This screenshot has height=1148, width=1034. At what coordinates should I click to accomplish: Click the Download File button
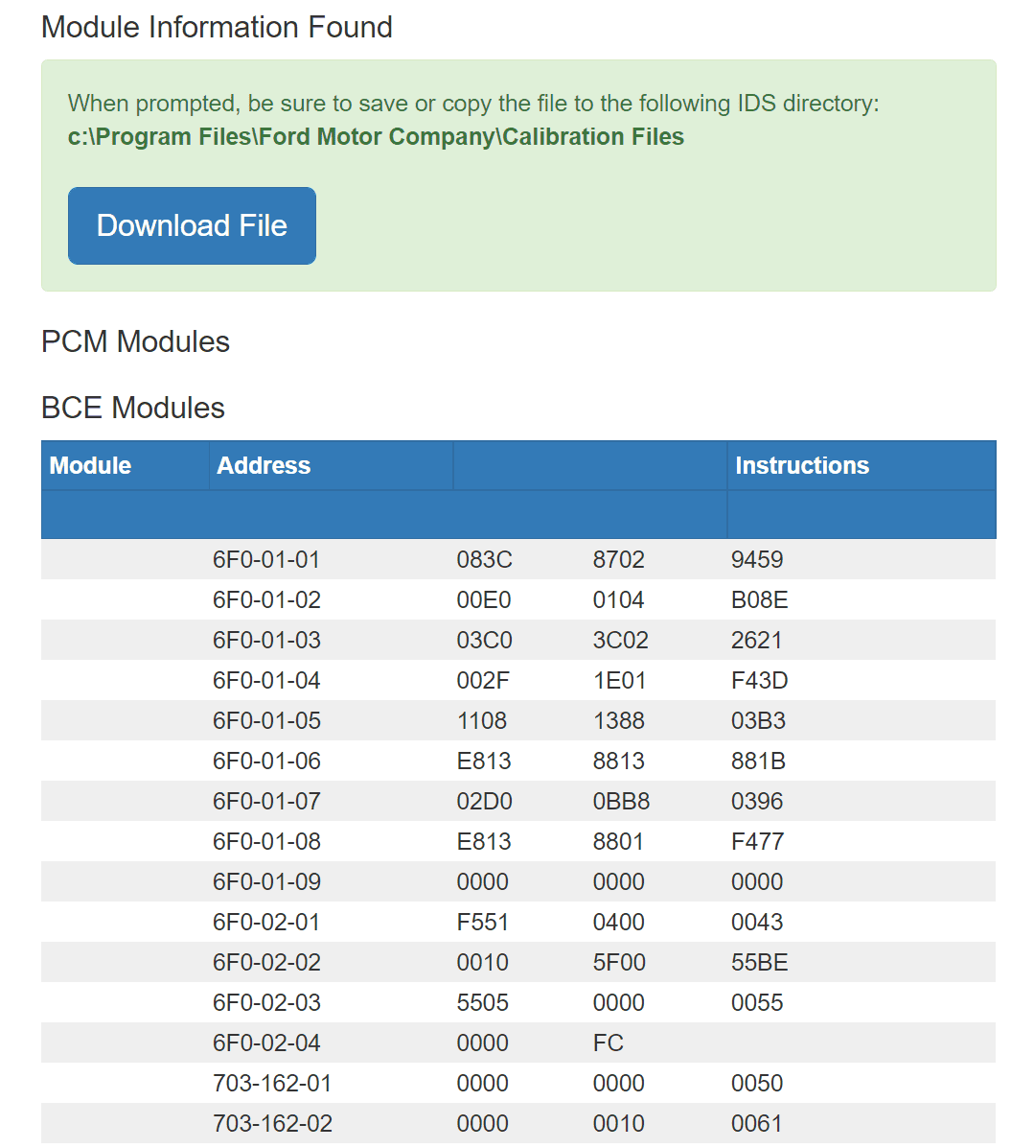pyautogui.click(x=192, y=225)
